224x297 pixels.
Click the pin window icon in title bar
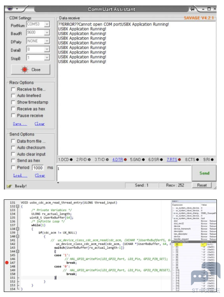tap(192, 9)
